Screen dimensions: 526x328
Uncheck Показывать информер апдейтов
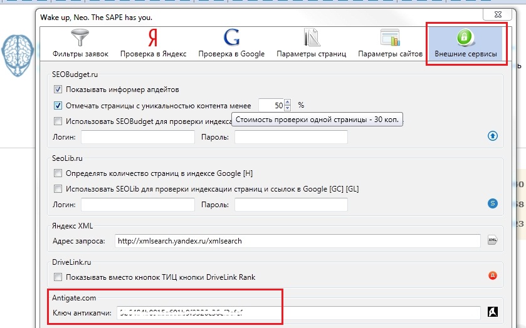[x=58, y=90]
